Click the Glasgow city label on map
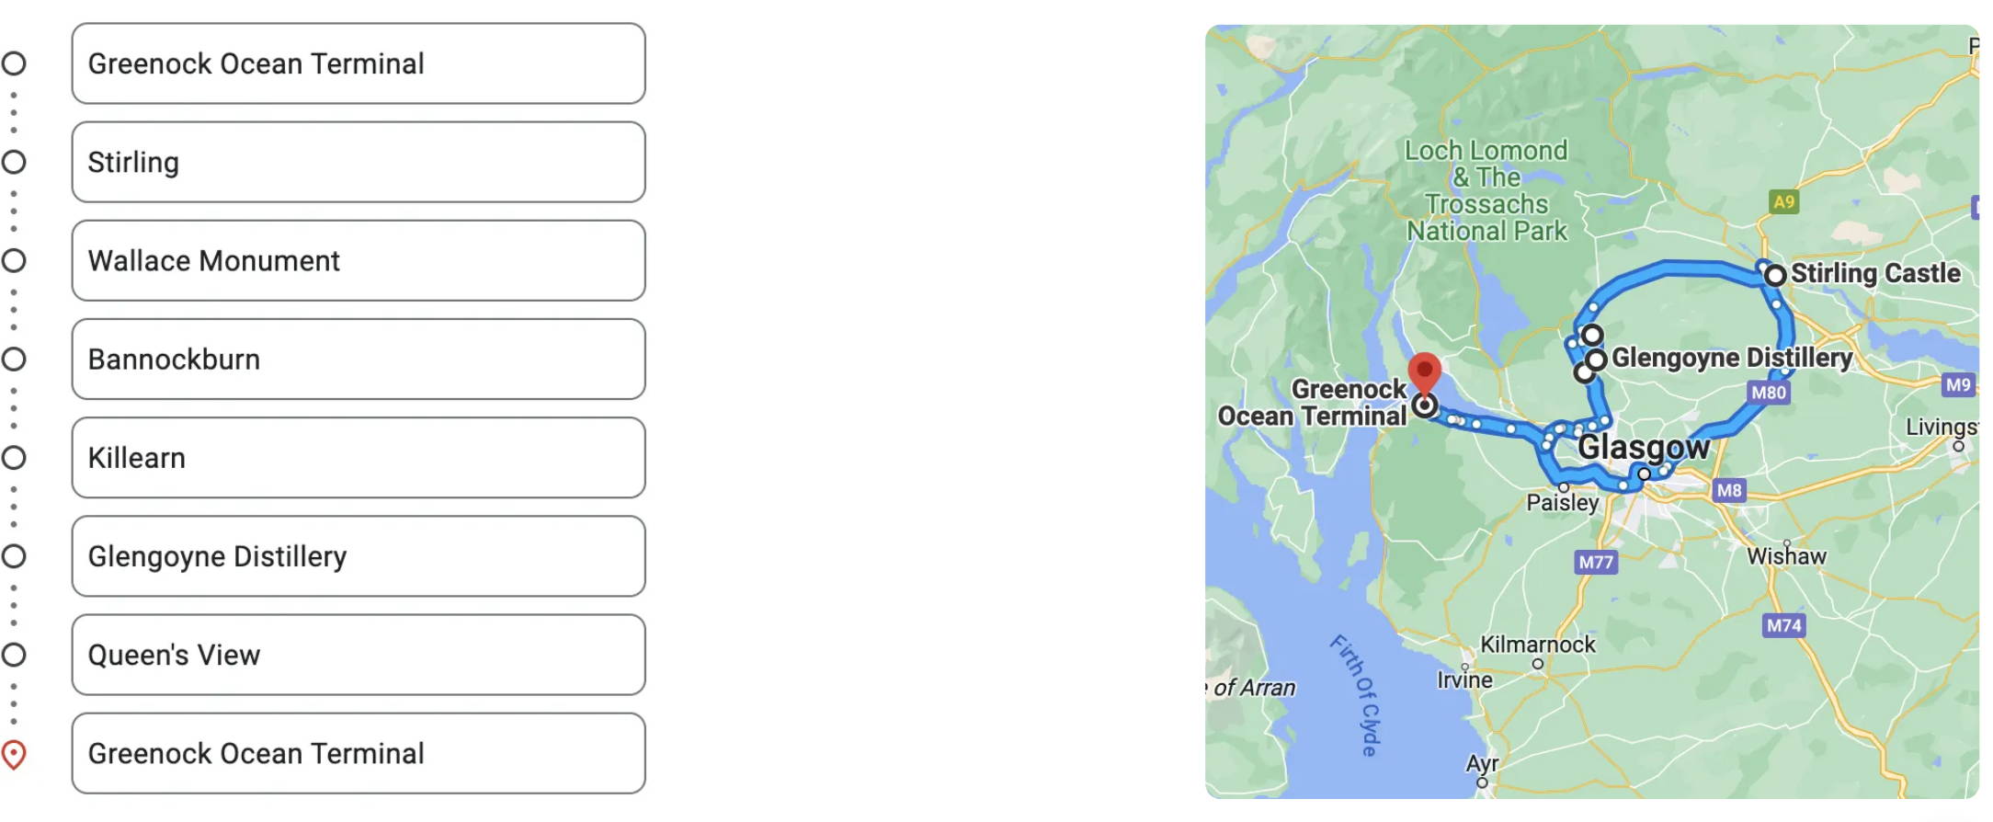 pyautogui.click(x=1644, y=448)
